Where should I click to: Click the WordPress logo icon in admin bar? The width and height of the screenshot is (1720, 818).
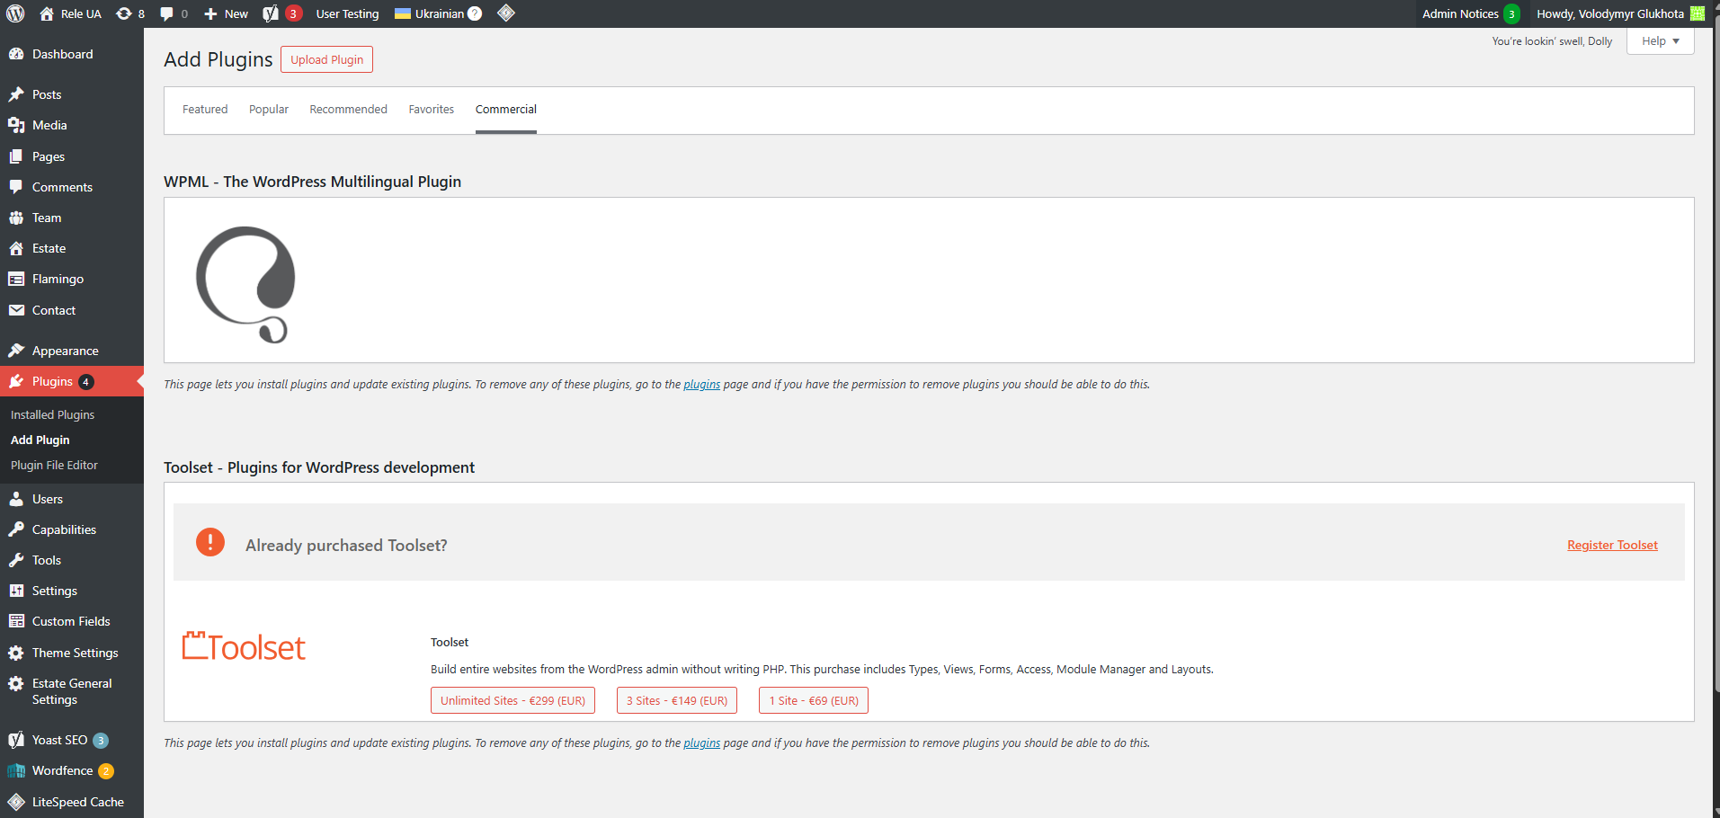point(15,13)
